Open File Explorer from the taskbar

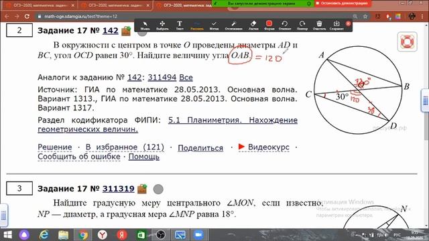pyautogui.click(x=63, y=235)
